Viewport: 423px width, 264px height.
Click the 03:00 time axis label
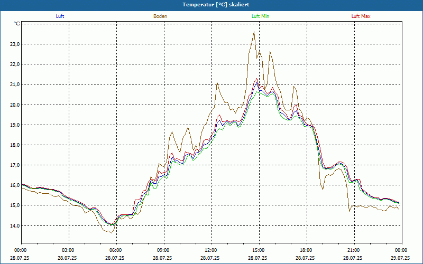tap(69, 250)
